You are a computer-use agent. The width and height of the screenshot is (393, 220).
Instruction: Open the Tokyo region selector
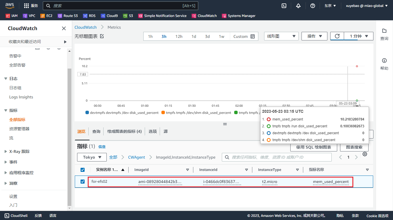92,157
